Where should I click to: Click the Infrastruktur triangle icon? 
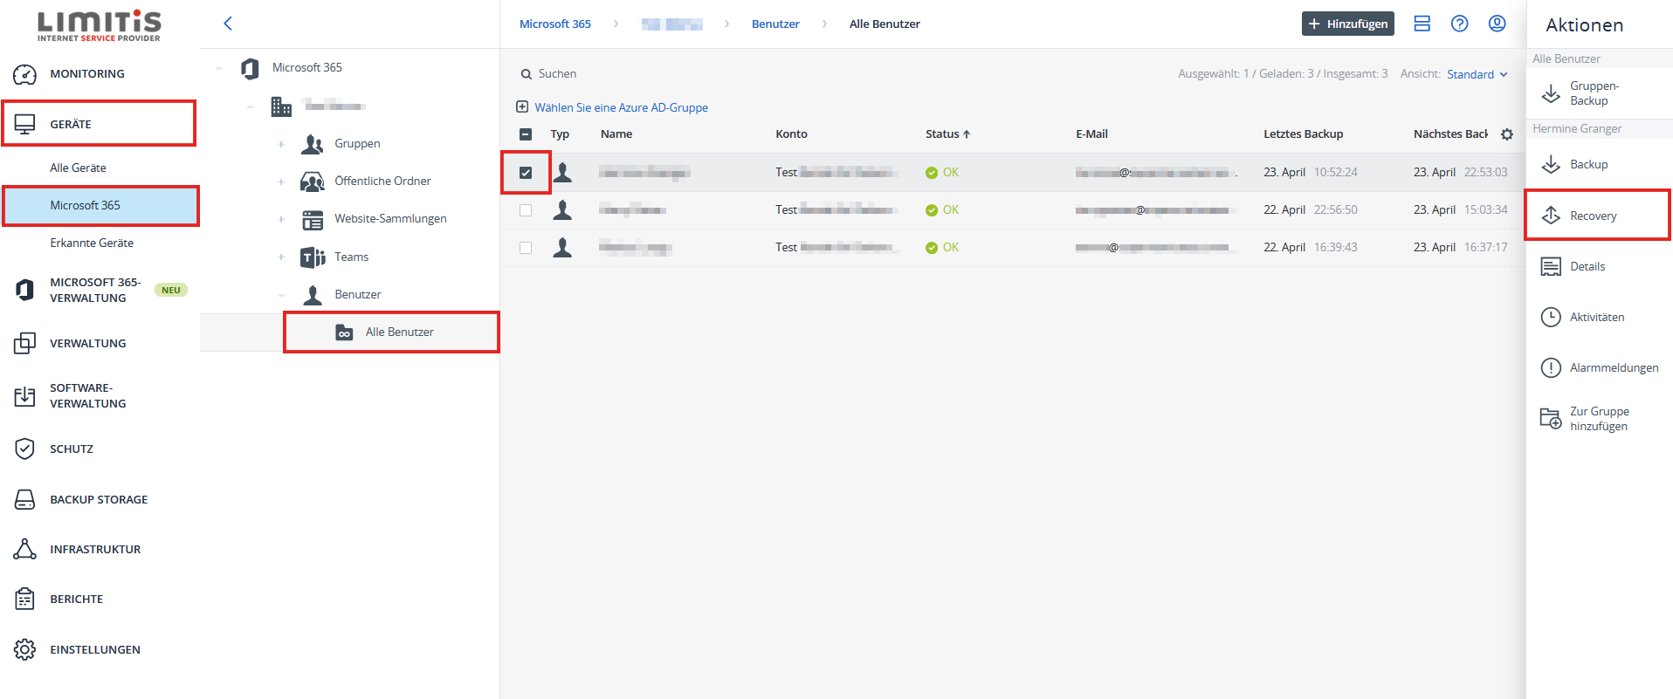[x=24, y=549]
